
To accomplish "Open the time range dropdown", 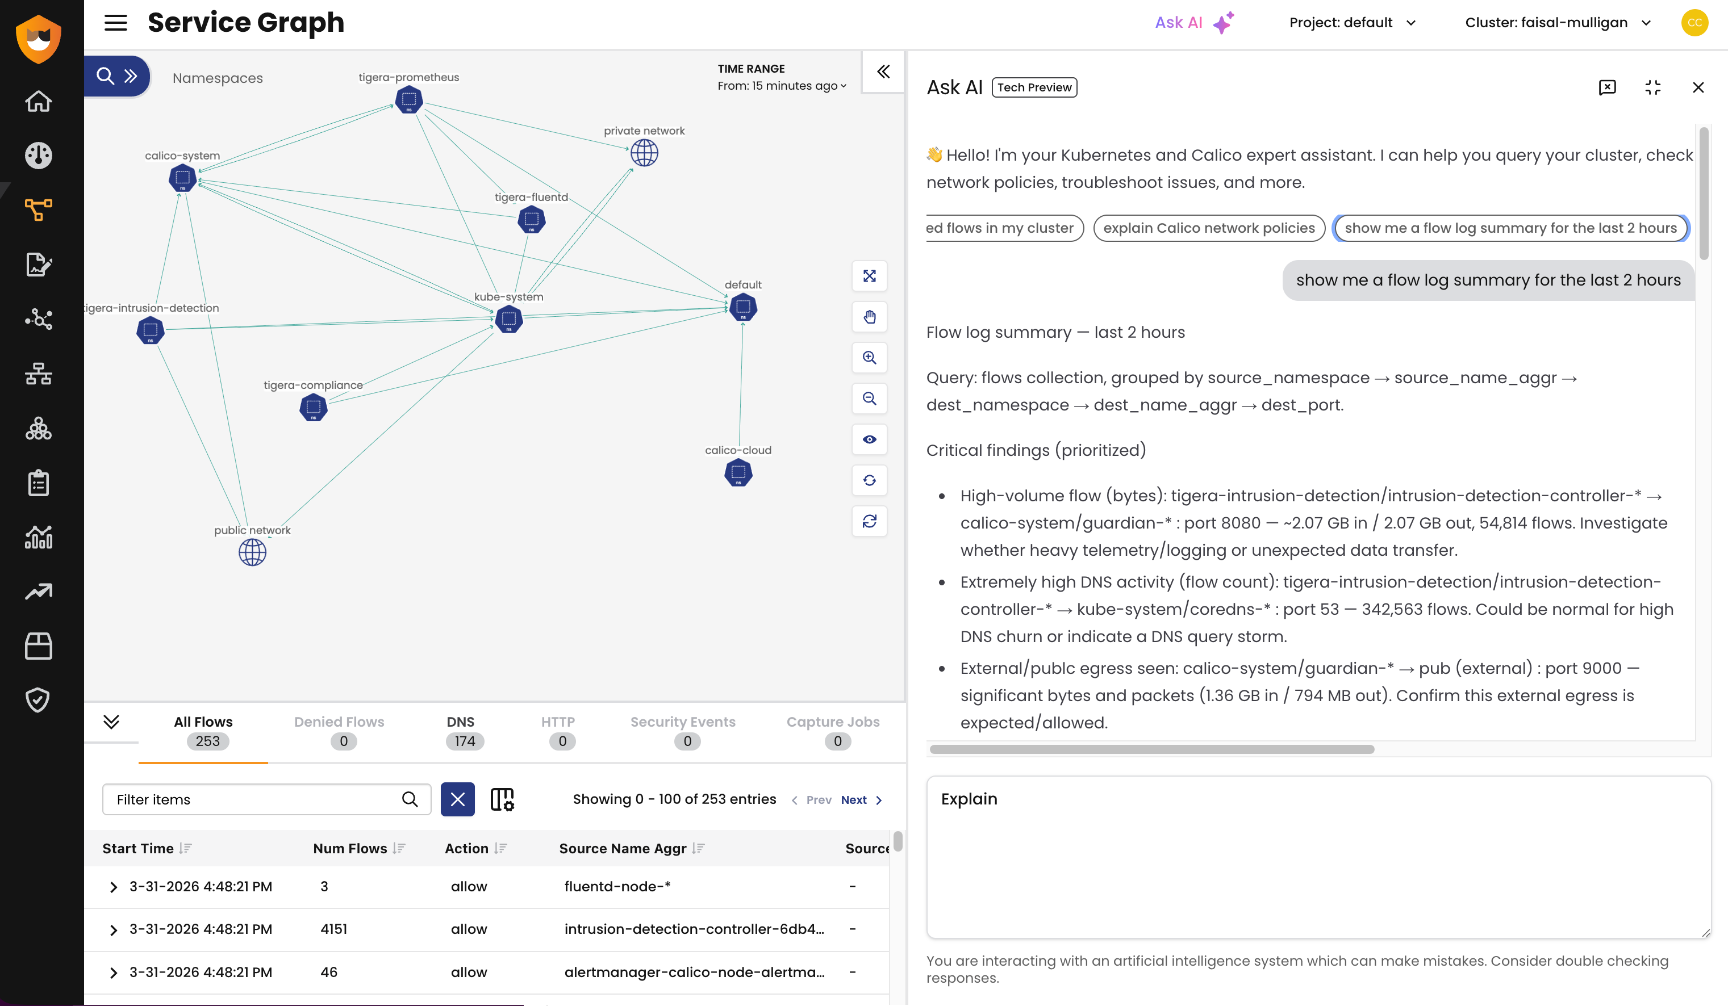I will point(782,86).
